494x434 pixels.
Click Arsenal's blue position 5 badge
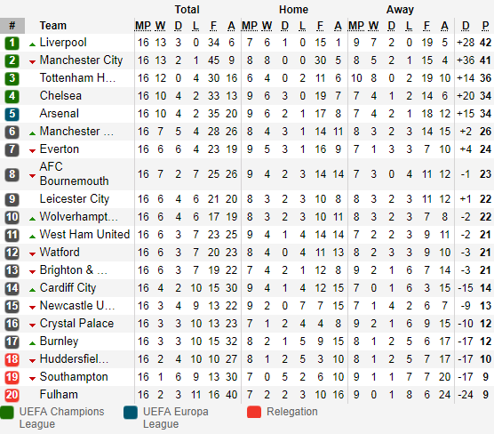pyautogui.click(x=12, y=114)
